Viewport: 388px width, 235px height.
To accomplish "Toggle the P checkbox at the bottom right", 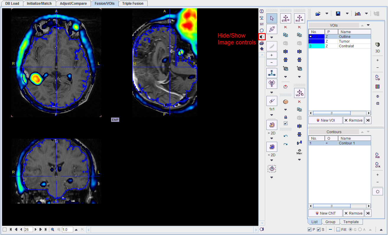I will (309, 230).
